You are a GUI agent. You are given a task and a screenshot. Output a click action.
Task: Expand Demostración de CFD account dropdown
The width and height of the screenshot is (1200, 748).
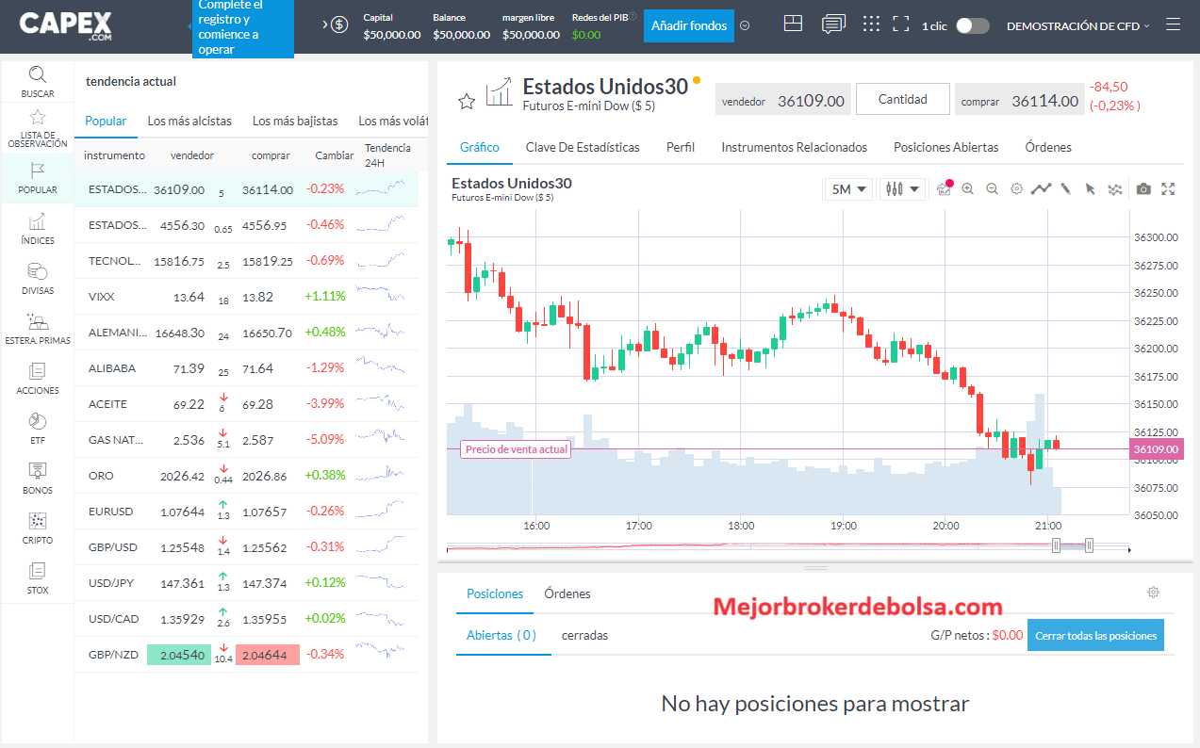pos(1078,26)
